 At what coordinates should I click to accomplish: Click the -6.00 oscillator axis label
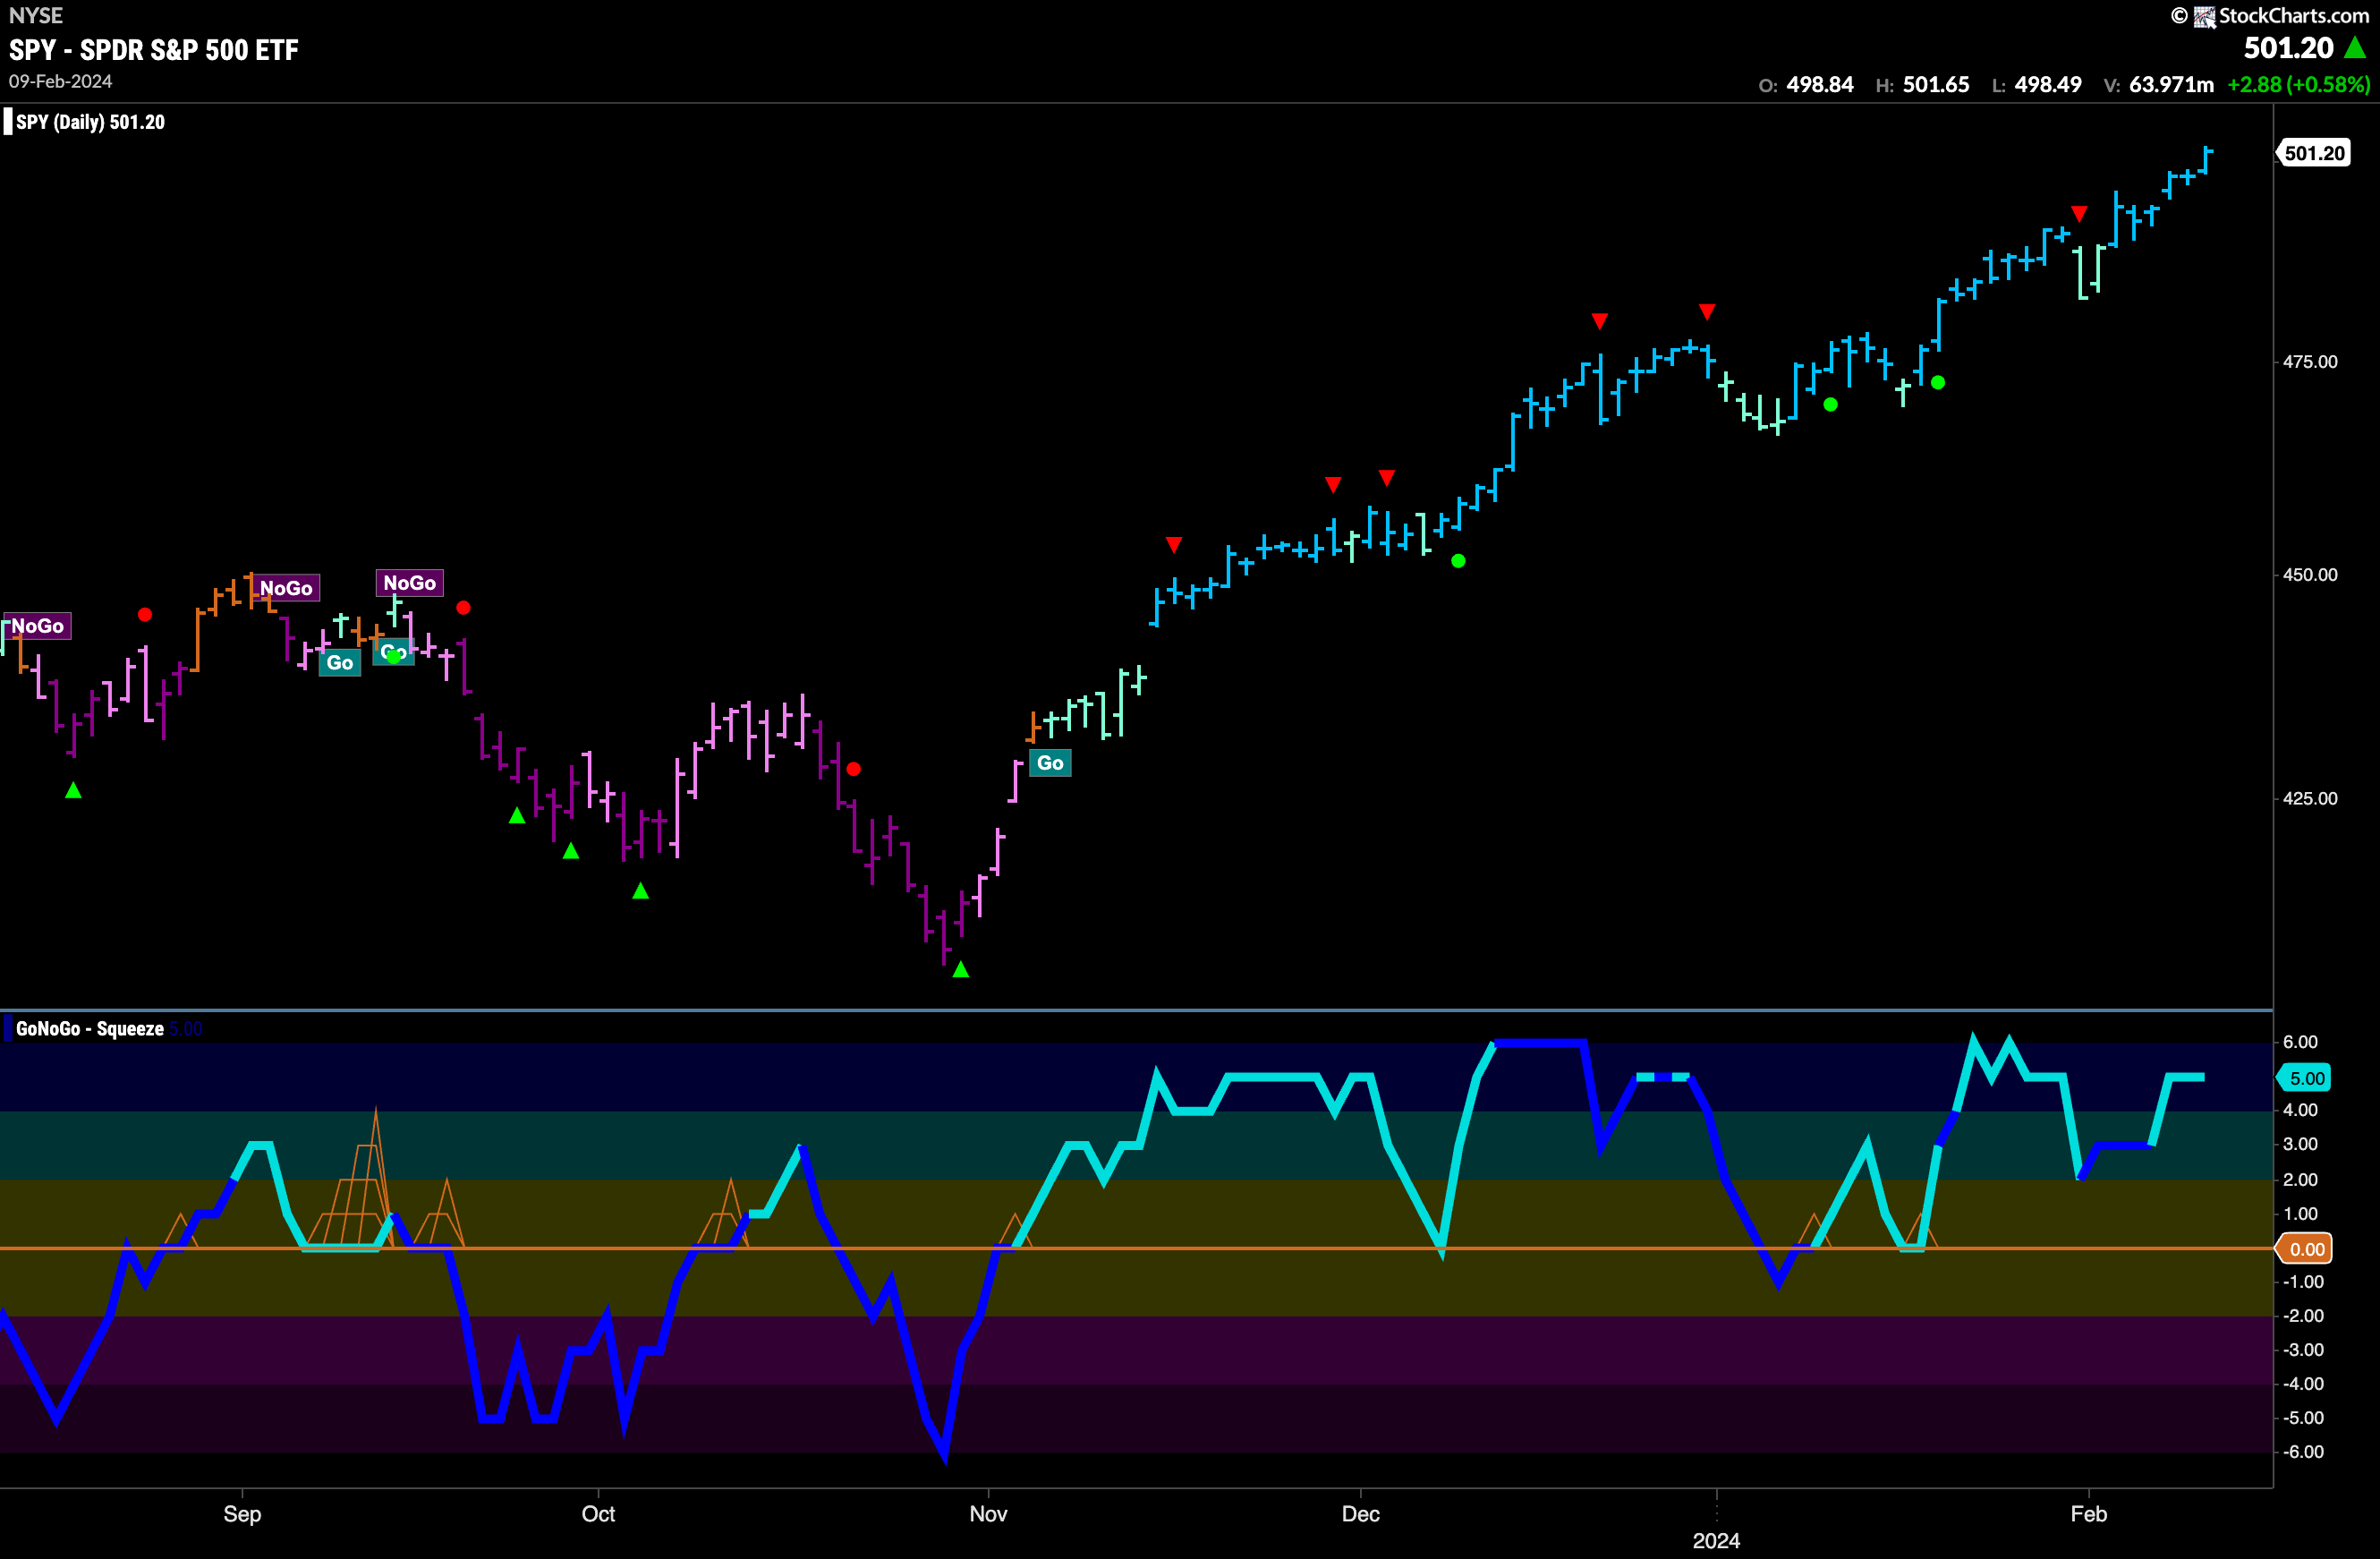tap(2304, 1452)
